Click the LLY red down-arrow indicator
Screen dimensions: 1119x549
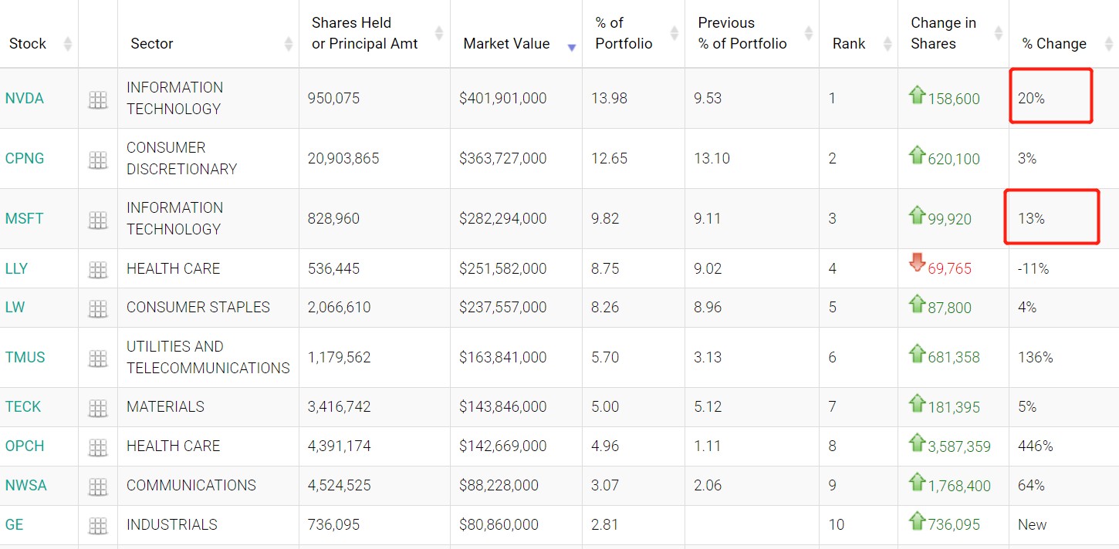click(x=917, y=263)
